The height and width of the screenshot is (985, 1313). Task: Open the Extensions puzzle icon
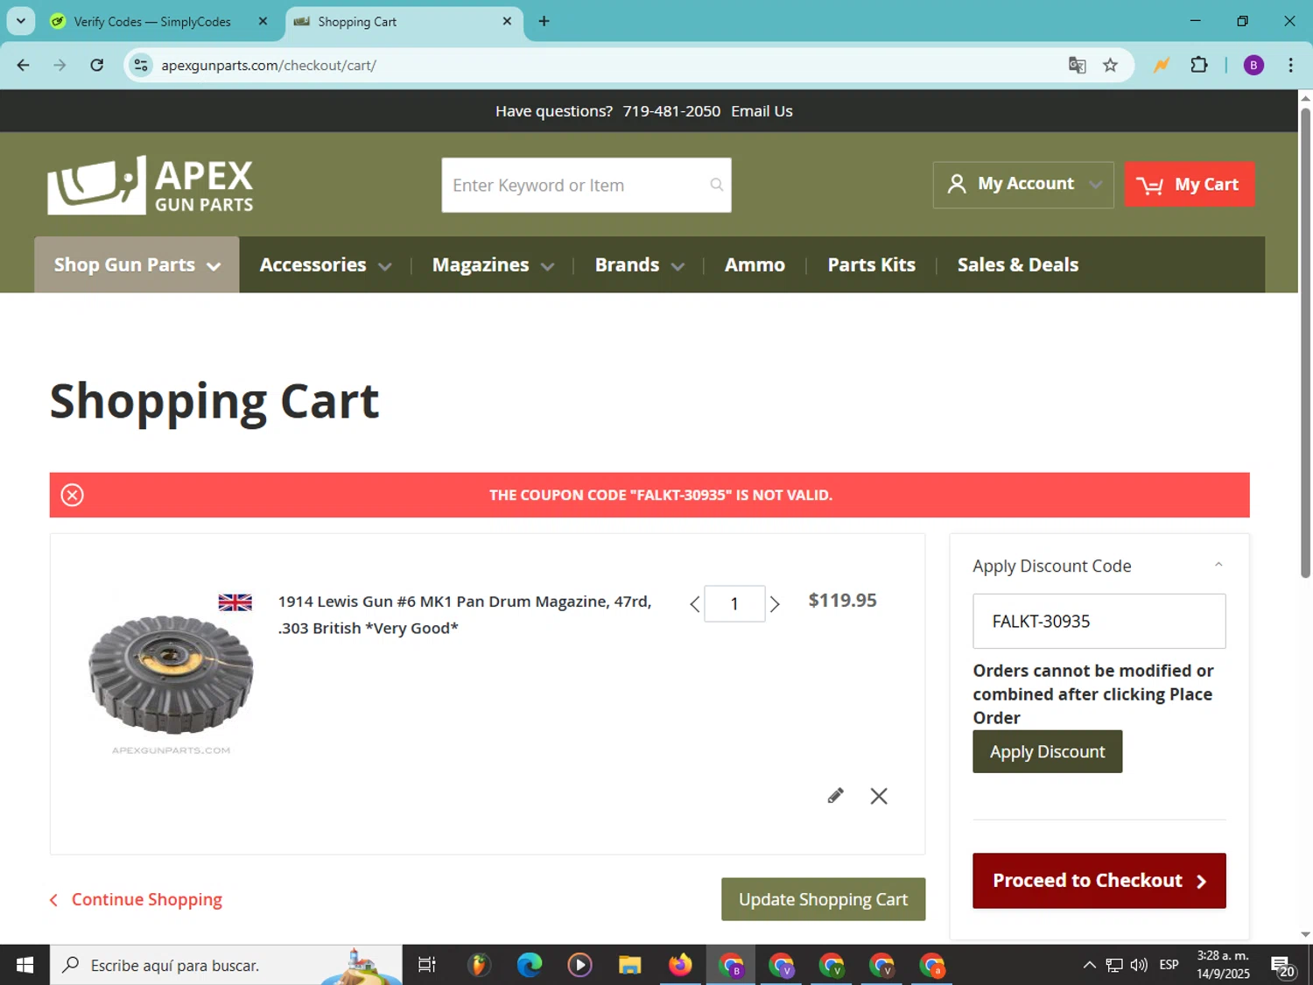coord(1199,65)
